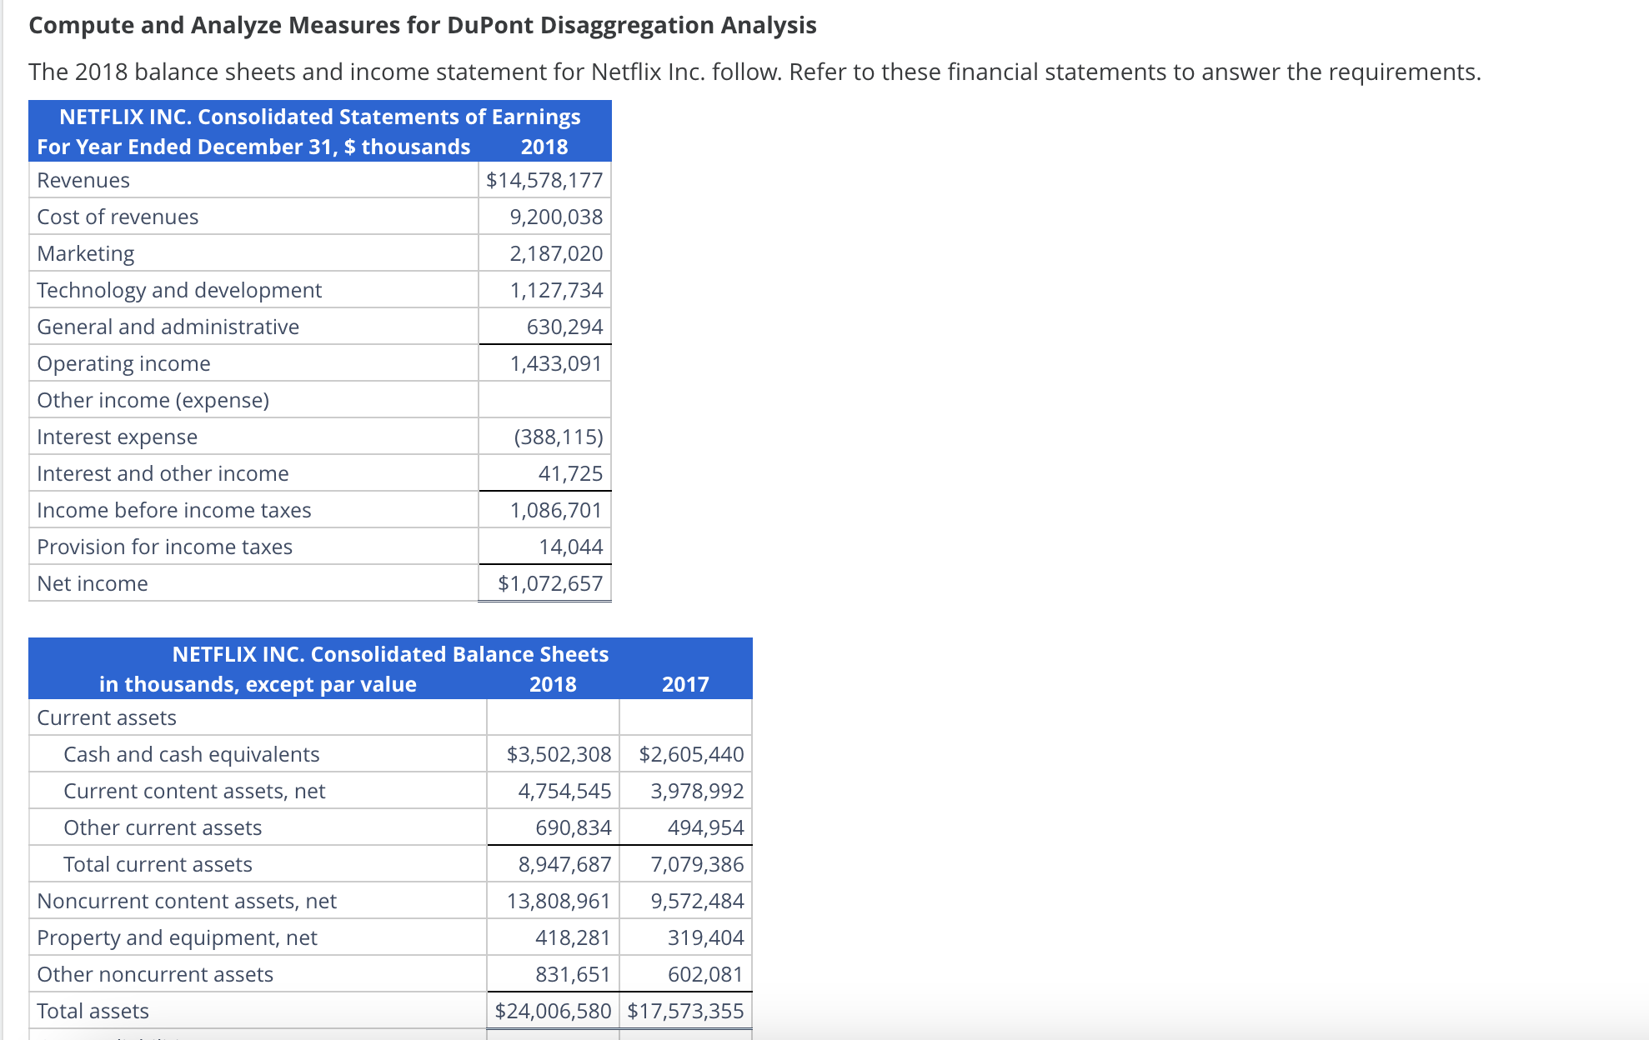
Task: Click the balance sheet 2018 column header
Action: [x=553, y=684]
